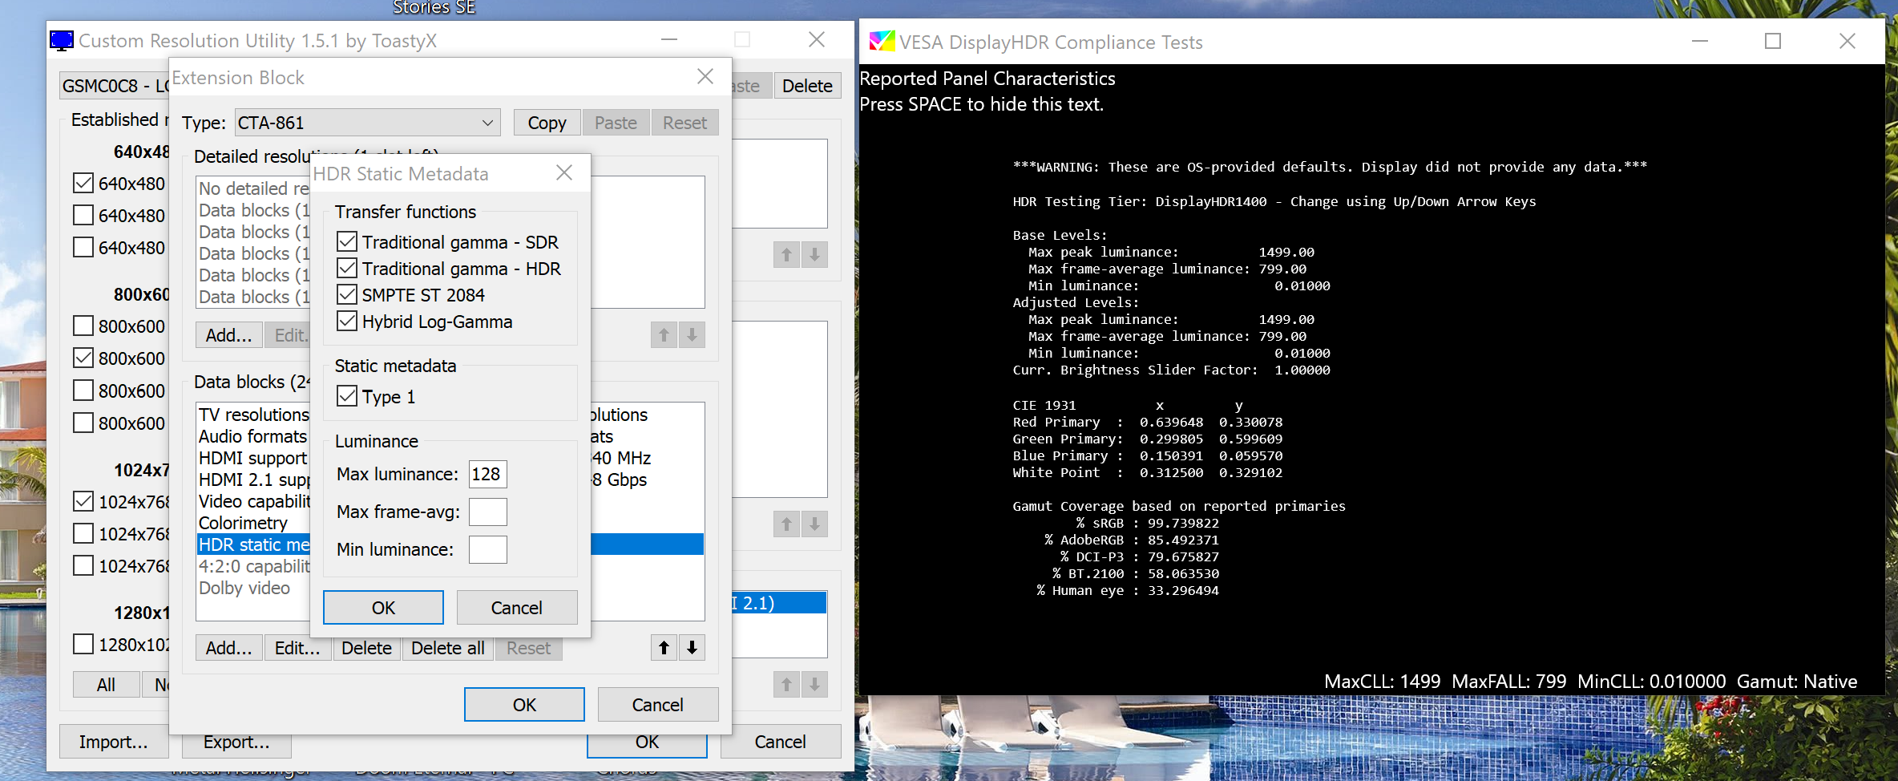The image size is (1898, 781).
Task: Click main Cancel button of Custom Resolution Utility
Action: 780,742
